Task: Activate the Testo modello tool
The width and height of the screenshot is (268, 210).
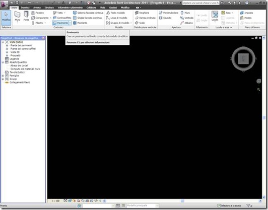Action: (x=115, y=13)
